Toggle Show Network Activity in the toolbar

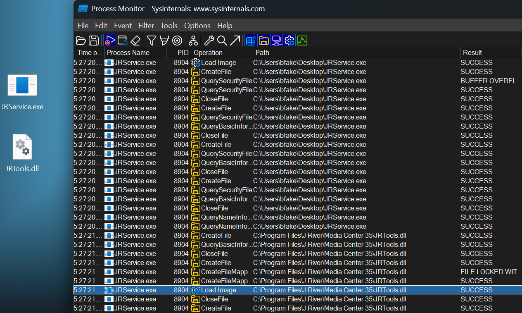tap(277, 40)
